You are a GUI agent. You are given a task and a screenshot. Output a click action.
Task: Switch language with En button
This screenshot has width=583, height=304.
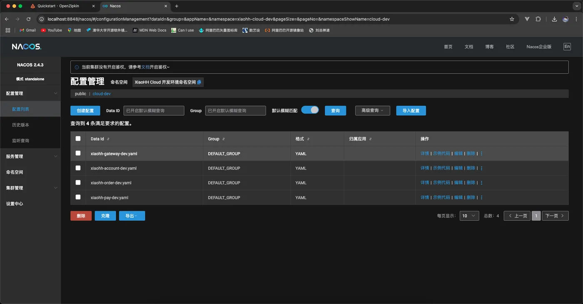tap(567, 47)
